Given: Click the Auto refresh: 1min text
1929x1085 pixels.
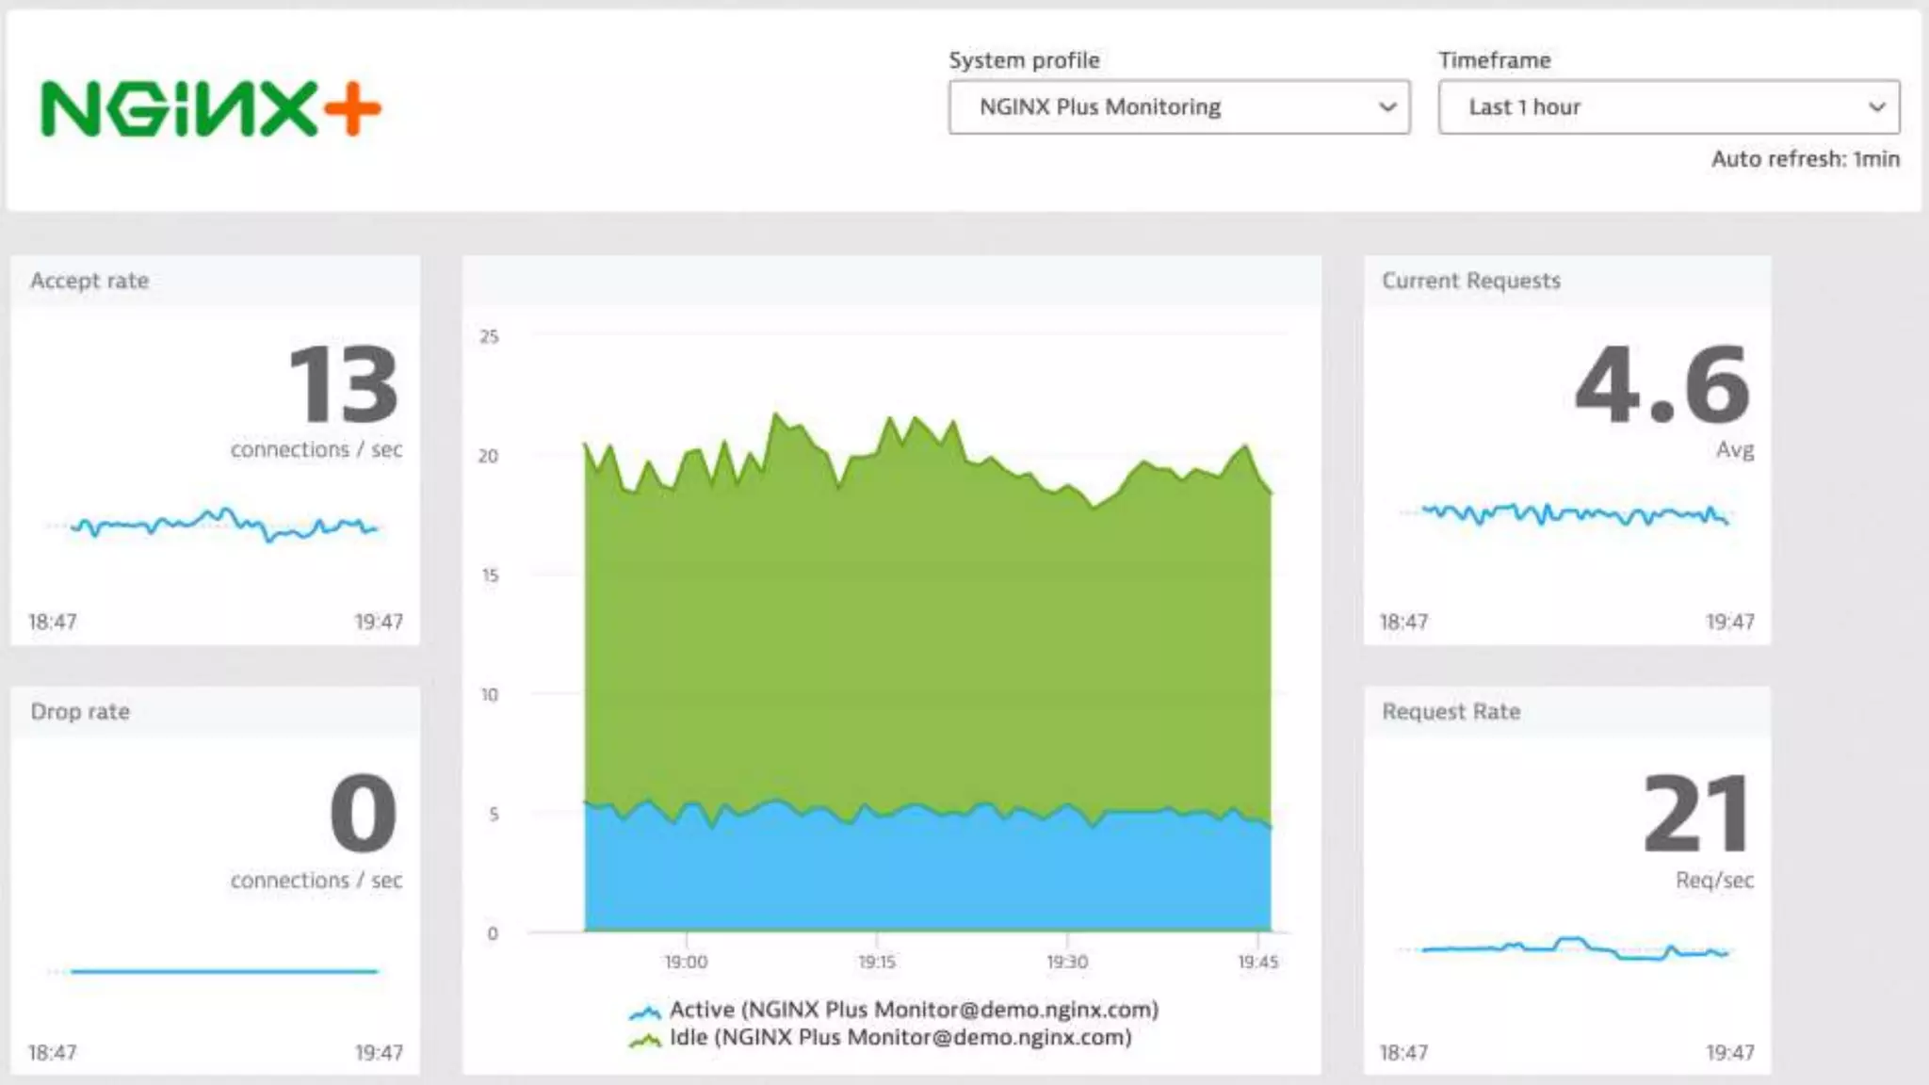Looking at the screenshot, I should coord(1805,159).
